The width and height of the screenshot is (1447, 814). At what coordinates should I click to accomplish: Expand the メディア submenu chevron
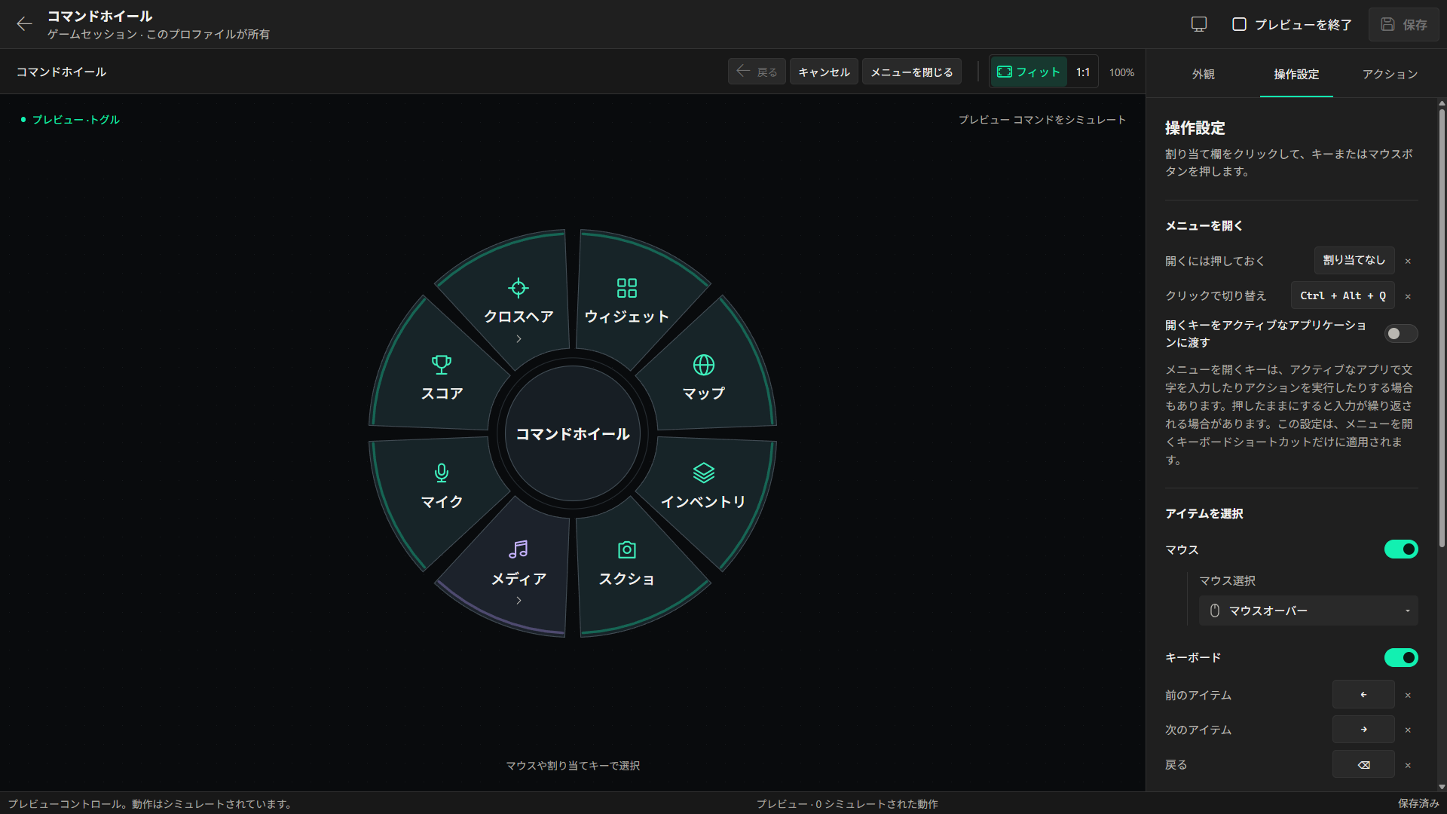coord(519,601)
